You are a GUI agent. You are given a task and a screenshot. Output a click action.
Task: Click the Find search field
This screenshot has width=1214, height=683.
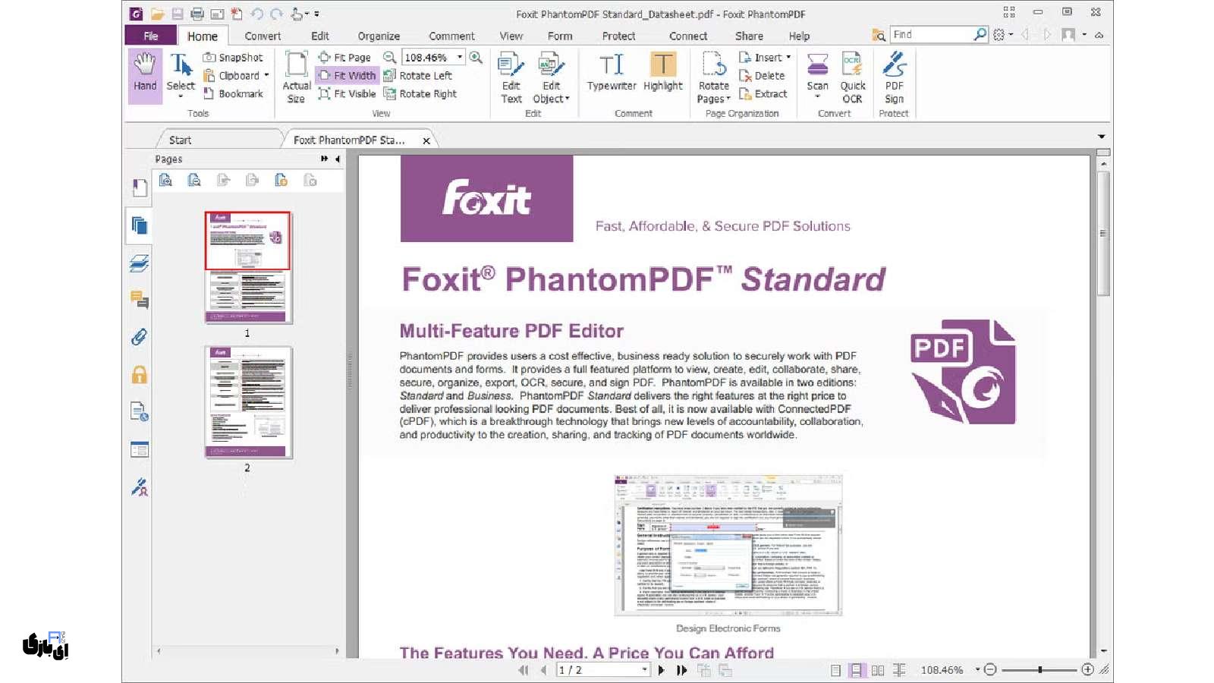pyautogui.click(x=932, y=34)
